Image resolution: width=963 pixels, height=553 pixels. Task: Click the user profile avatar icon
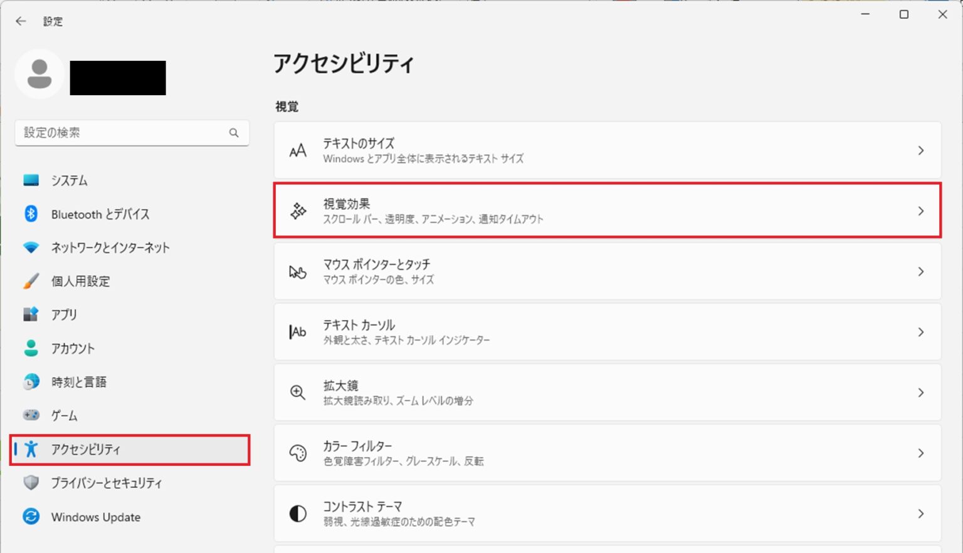point(39,75)
